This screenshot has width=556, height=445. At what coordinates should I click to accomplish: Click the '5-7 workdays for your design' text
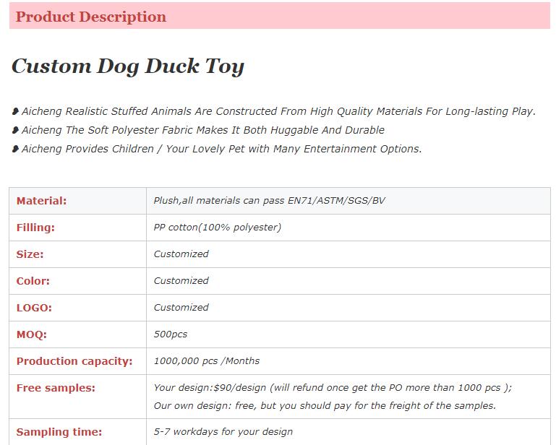[x=223, y=432]
